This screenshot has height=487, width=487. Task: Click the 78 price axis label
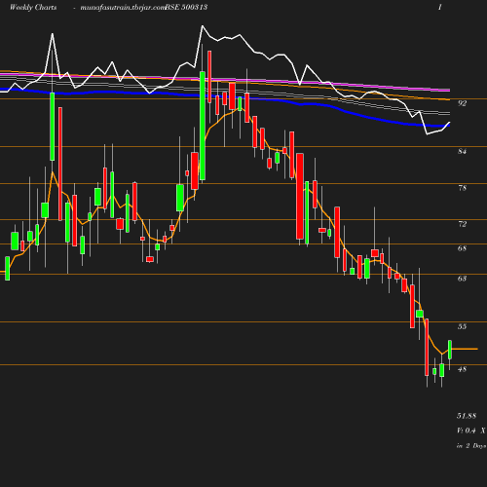click(462, 188)
